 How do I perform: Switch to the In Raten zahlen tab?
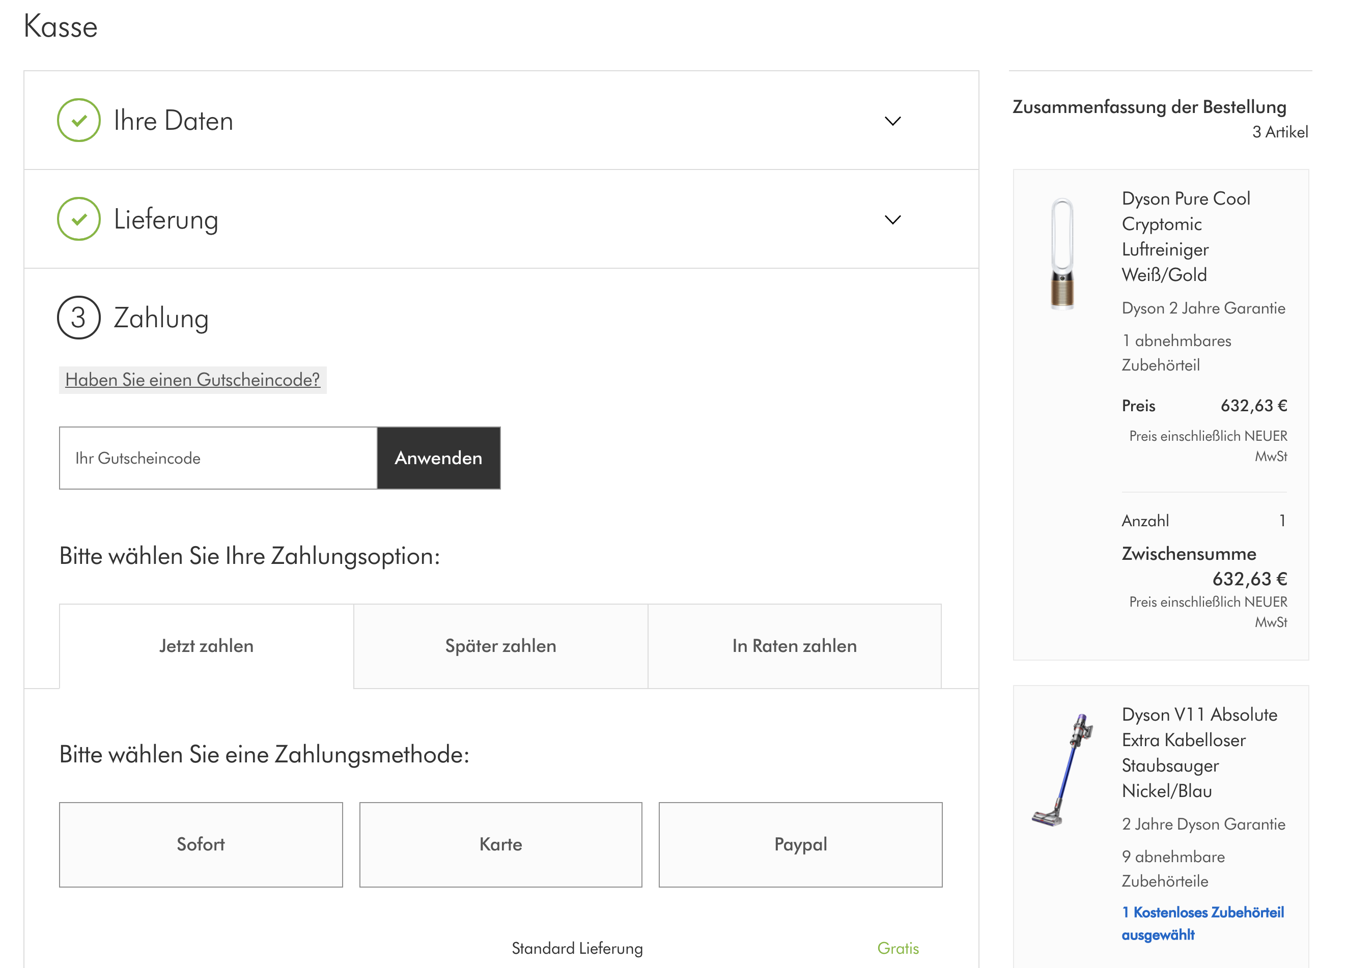coord(794,646)
